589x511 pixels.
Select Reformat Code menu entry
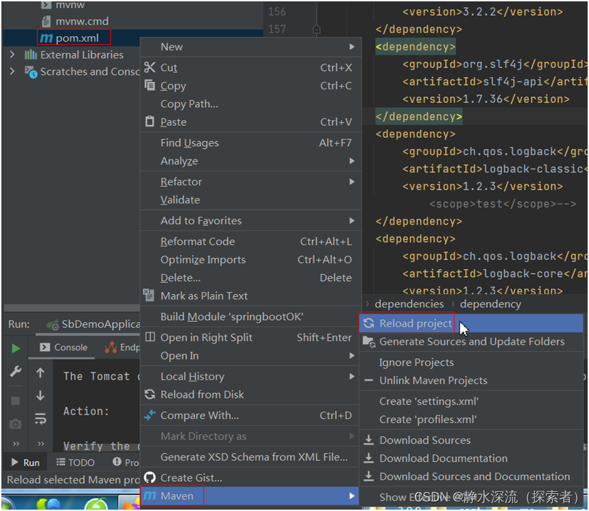point(250,242)
